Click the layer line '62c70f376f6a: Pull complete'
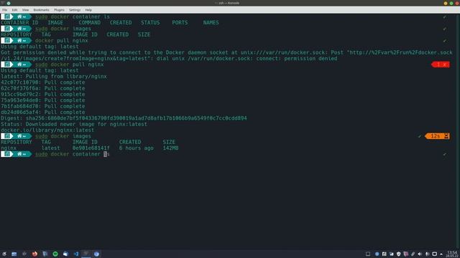This screenshot has height=258, width=460. click(43, 88)
